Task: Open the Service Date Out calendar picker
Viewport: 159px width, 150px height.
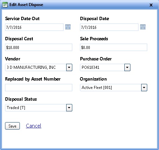Action: (x=68, y=27)
